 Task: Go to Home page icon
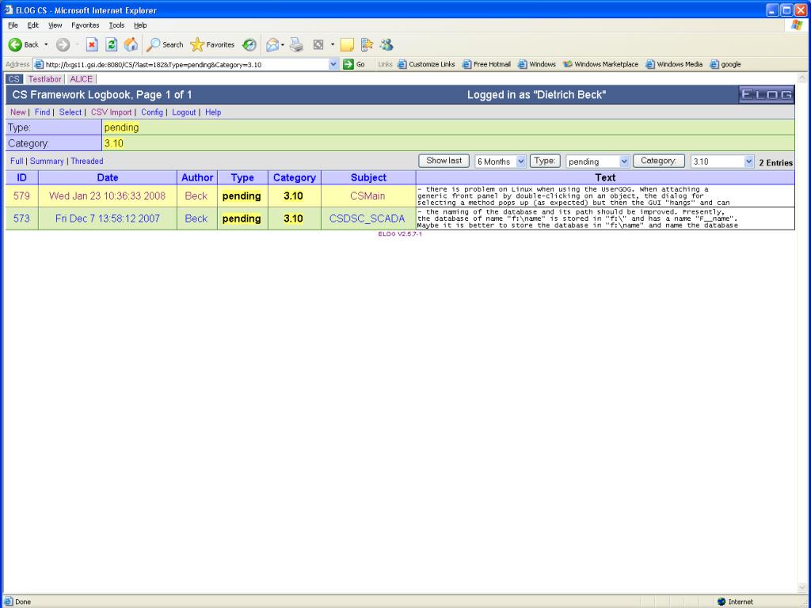[131, 45]
